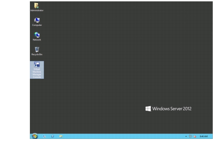Show hidden notification area icons
This screenshot has width=213, height=145.
(186, 136)
